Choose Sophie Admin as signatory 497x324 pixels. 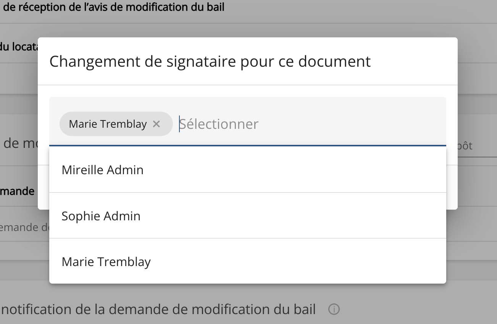click(x=101, y=216)
